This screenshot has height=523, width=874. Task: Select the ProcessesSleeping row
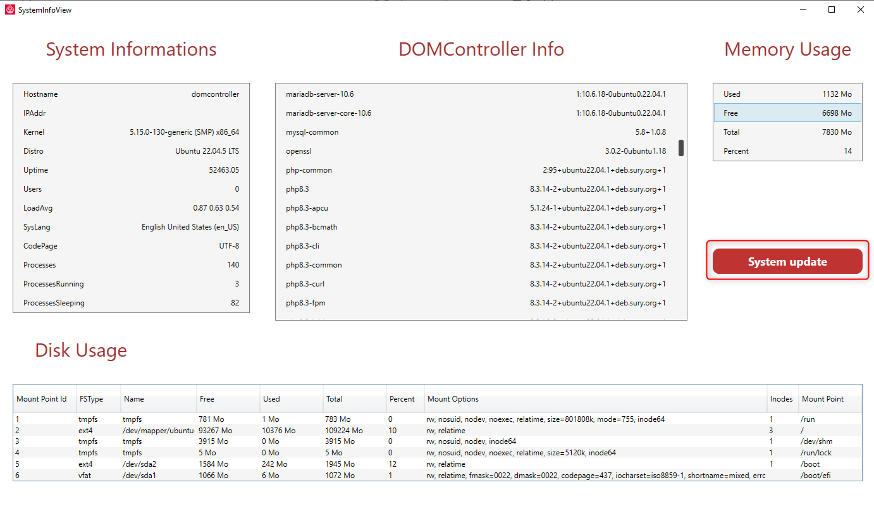tap(132, 303)
